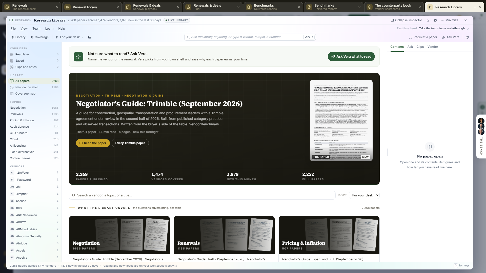486x273 pixels.
Task: Open the File menu
Action: coord(13,29)
